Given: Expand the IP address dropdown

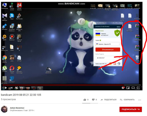Looking at the screenshot, I should 108,58.
